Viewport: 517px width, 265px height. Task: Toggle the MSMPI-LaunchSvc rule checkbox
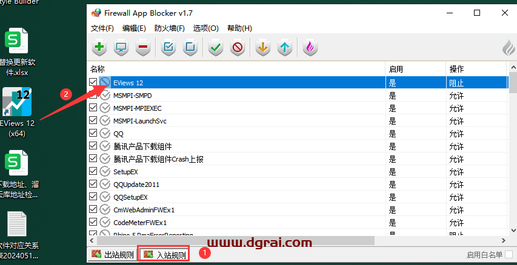coord(93,120)
